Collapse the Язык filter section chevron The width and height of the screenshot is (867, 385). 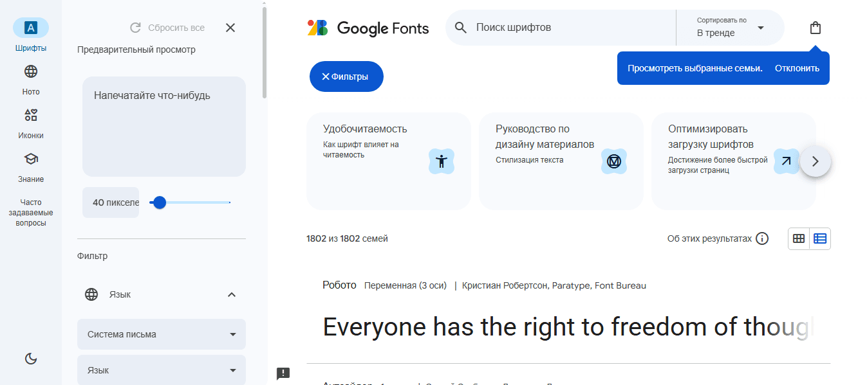pos(232,294)
